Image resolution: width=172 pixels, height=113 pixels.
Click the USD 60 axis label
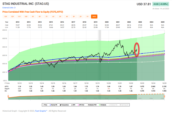coord(5,30)
